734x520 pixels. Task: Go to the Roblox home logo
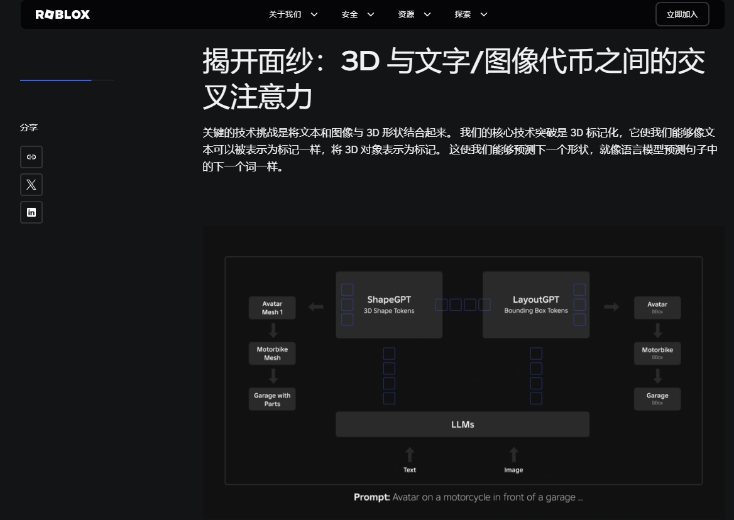pos(62,14)
